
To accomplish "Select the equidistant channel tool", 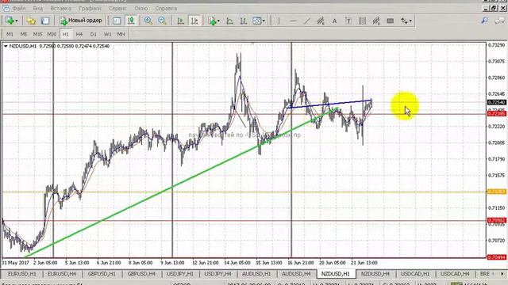I will (x=321, y=21).
